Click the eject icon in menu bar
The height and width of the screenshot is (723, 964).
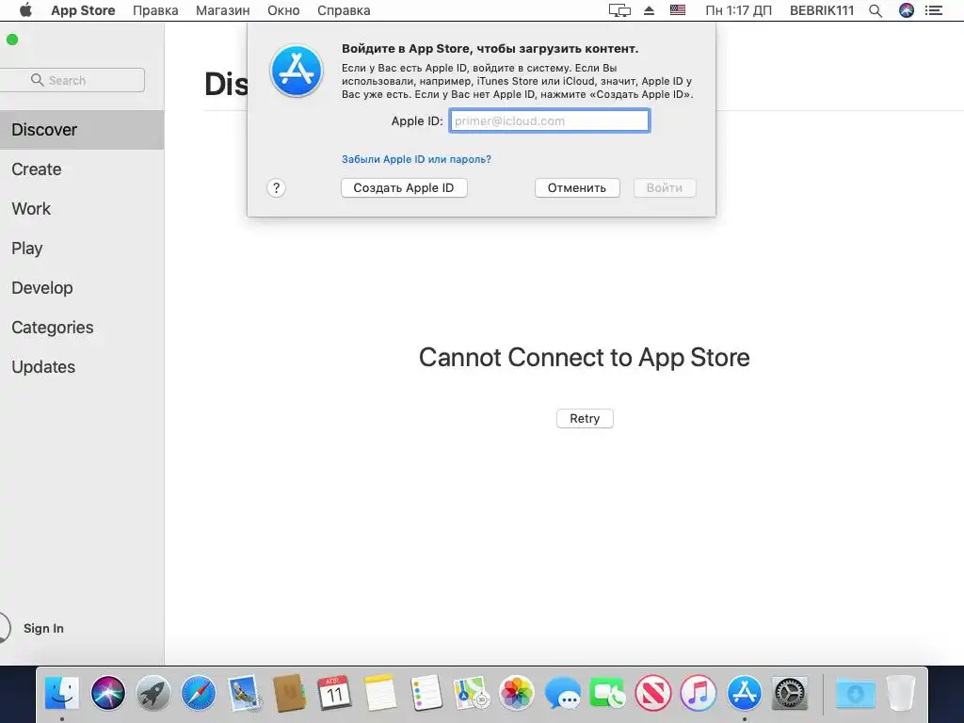click(x=649, y=10)
